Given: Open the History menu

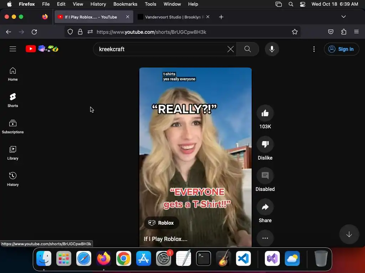Looking at the screenshot, I should coord(98,4).
